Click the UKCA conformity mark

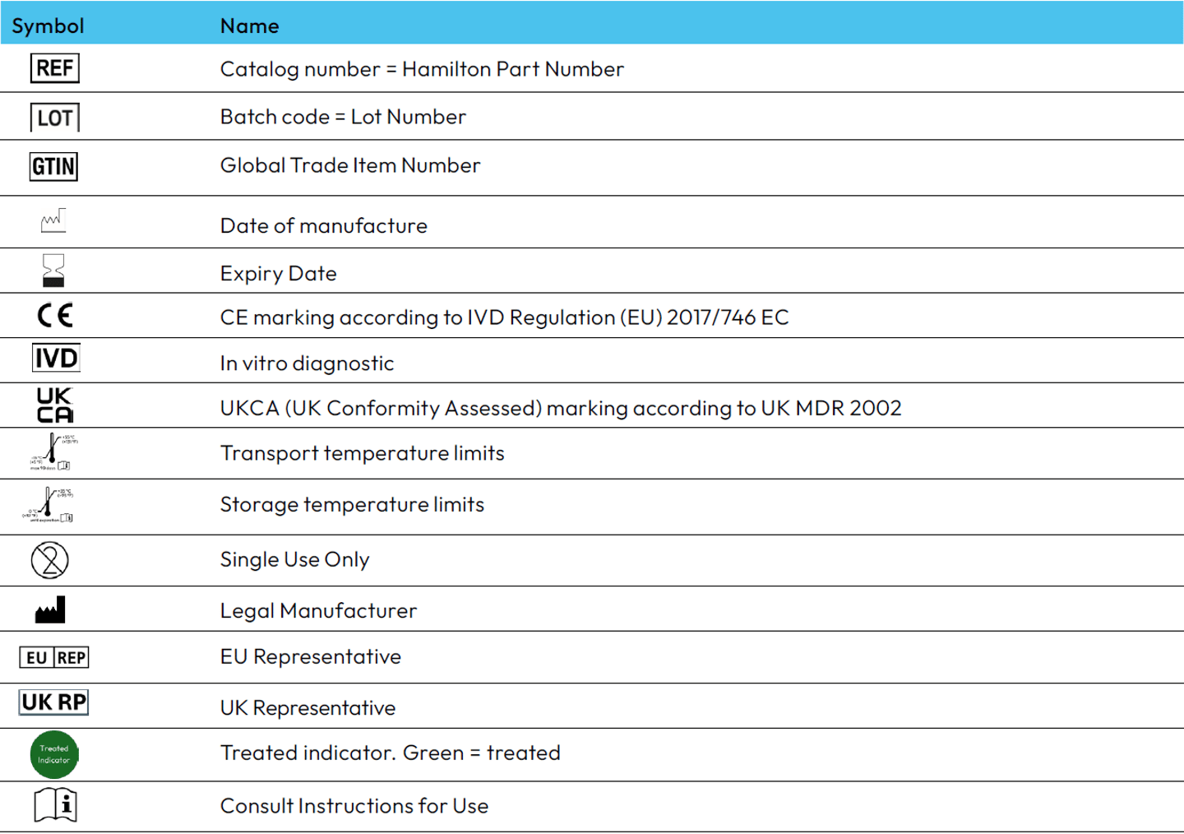pyautogui.click(x=55, y=405)
